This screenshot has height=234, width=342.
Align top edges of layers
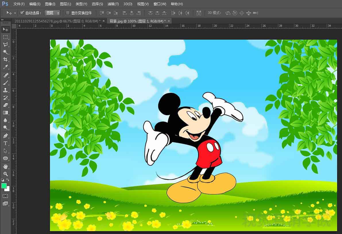tap(102, 13)
